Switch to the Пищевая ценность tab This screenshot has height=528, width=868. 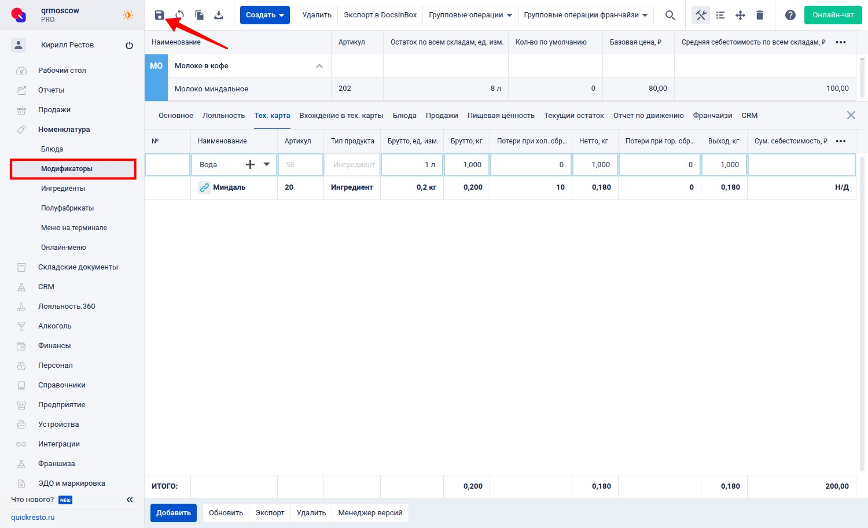pyautogui.click(x=501, y=116)
